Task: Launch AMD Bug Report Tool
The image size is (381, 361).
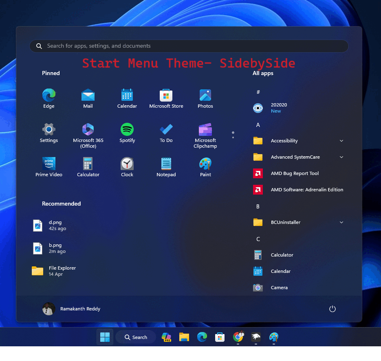Action: (x=295, y=173)
